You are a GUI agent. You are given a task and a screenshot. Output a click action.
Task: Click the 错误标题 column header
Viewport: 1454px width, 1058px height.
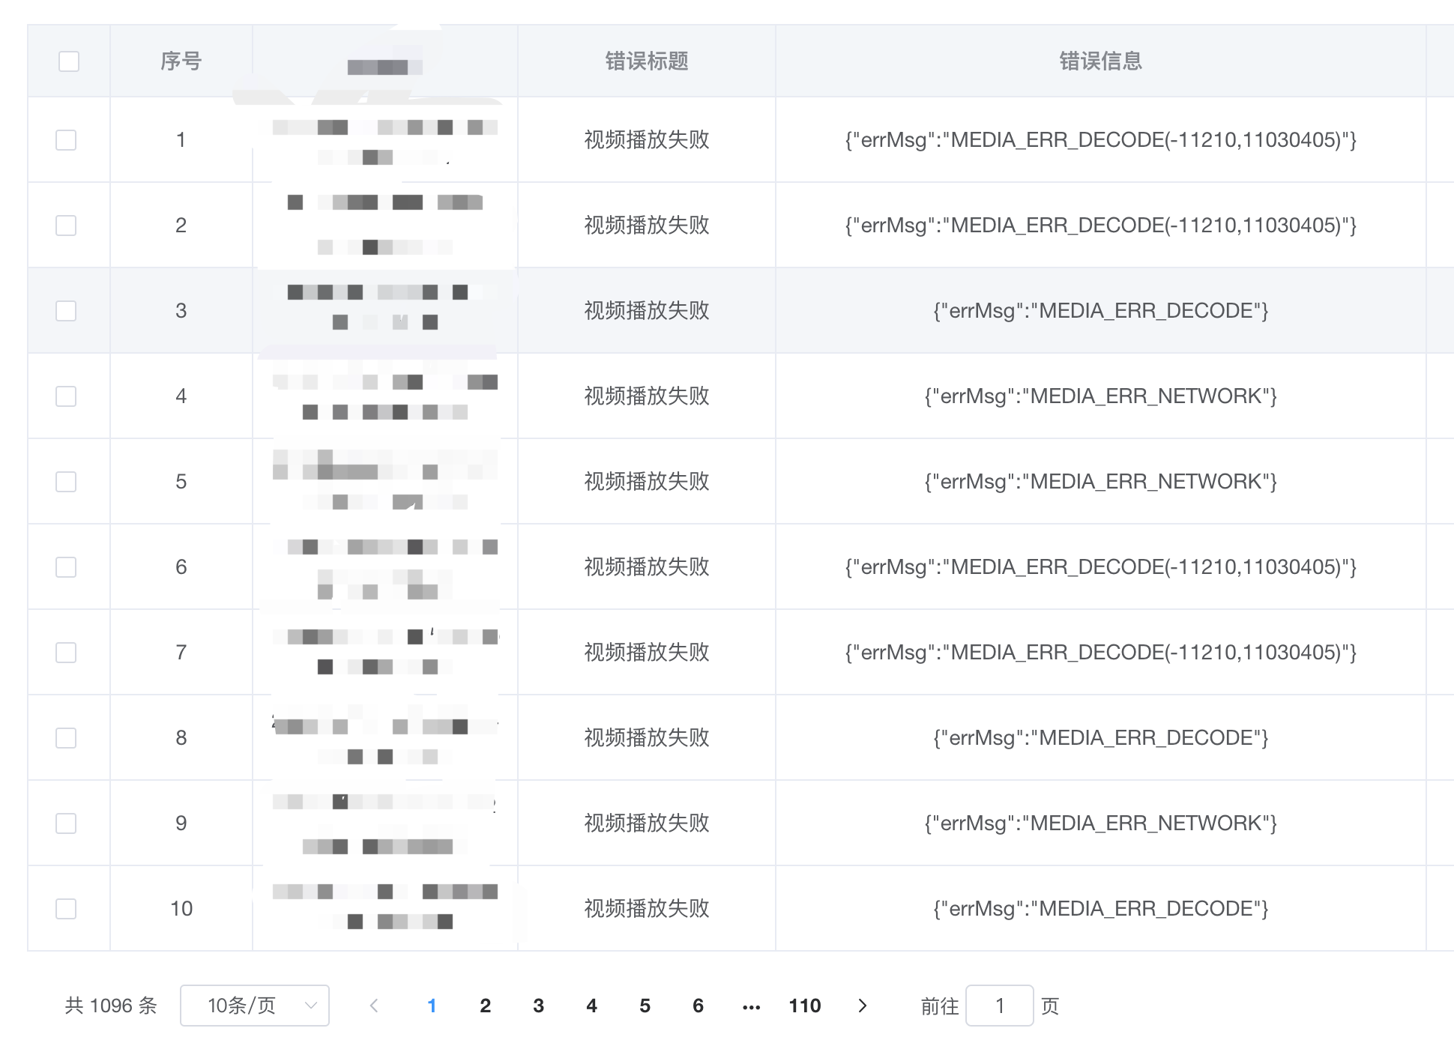[x=646, y=61]
